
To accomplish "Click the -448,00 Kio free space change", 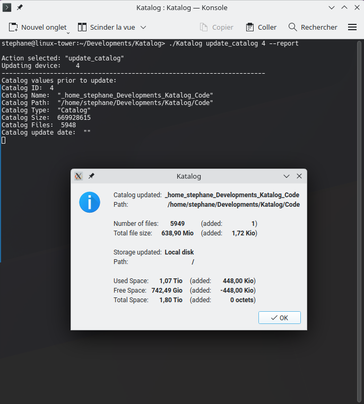I will 237,291.
